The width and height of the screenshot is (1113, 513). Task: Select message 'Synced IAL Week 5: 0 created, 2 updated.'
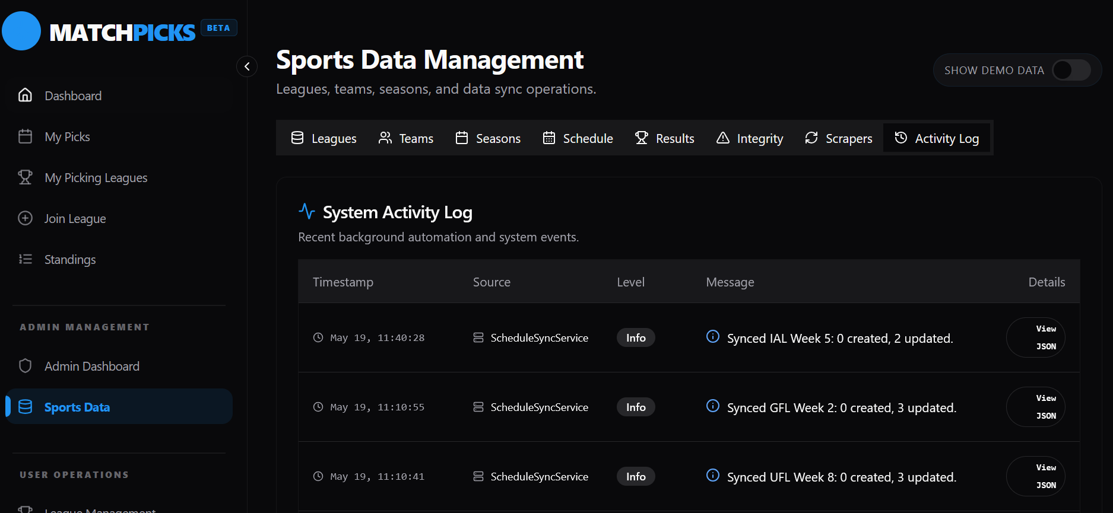tap(840, 338)
